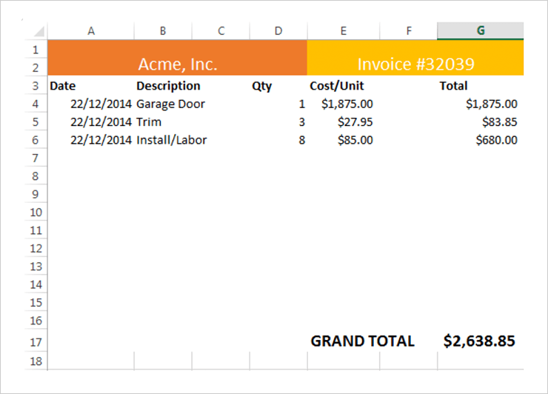Click the date cell in Trim row

pos(91,122)
